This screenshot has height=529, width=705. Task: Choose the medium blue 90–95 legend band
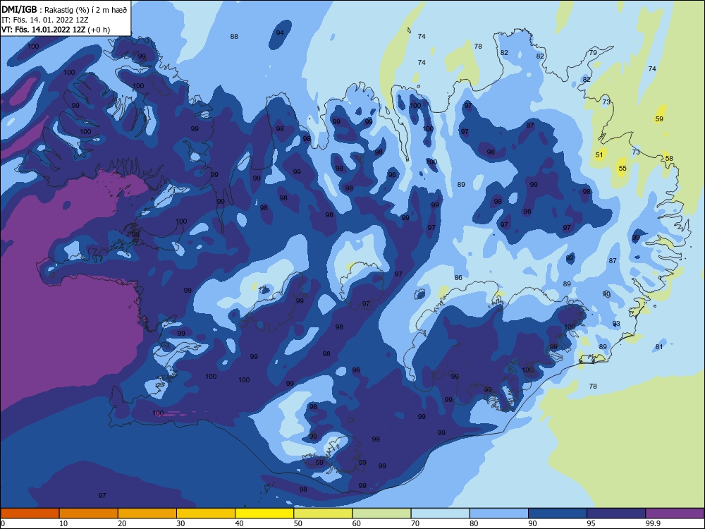(x=558, y=513)
